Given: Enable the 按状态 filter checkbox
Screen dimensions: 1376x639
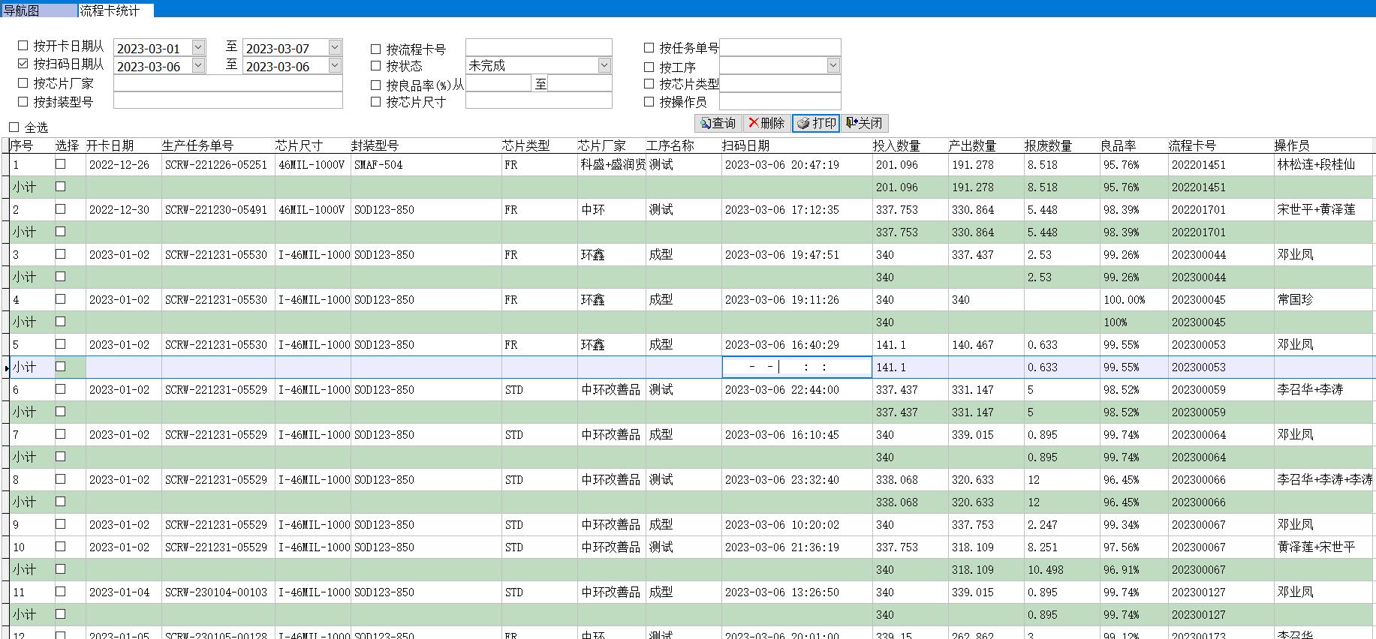Looking at the screenshot, I should [376, 67].
